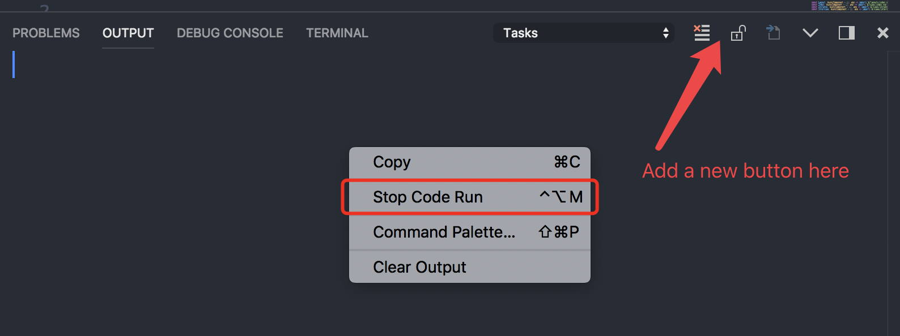Click the red arrow-marked Clear Output list icon

click(702, 33)
